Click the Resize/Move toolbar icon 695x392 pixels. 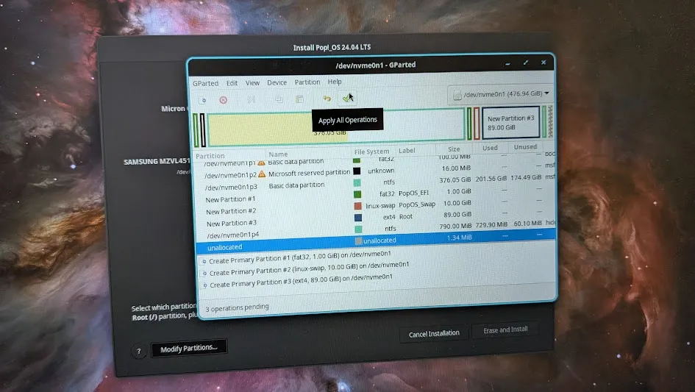pos(251,99)
